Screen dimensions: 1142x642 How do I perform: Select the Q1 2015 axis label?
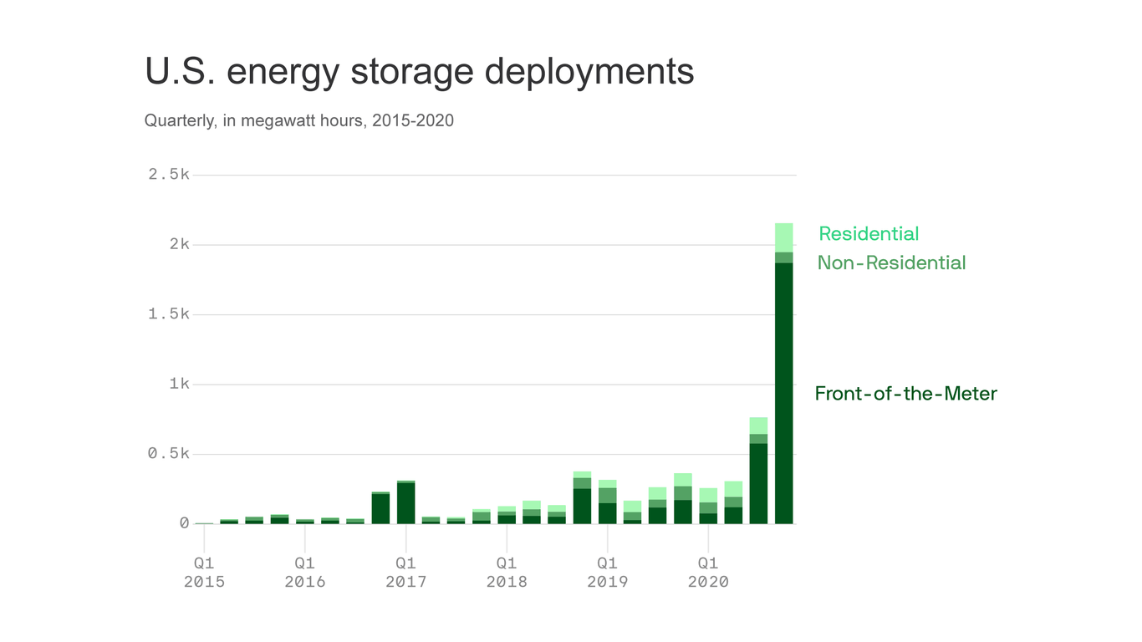203,573
